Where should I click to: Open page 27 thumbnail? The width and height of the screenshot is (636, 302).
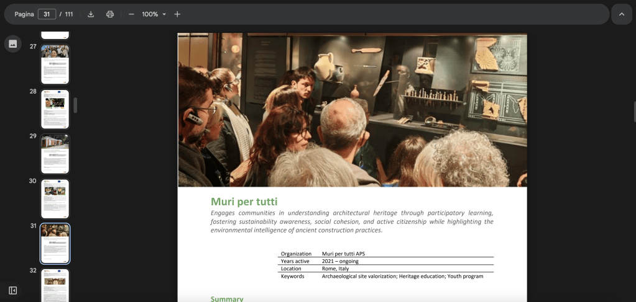tap(55, 64)
